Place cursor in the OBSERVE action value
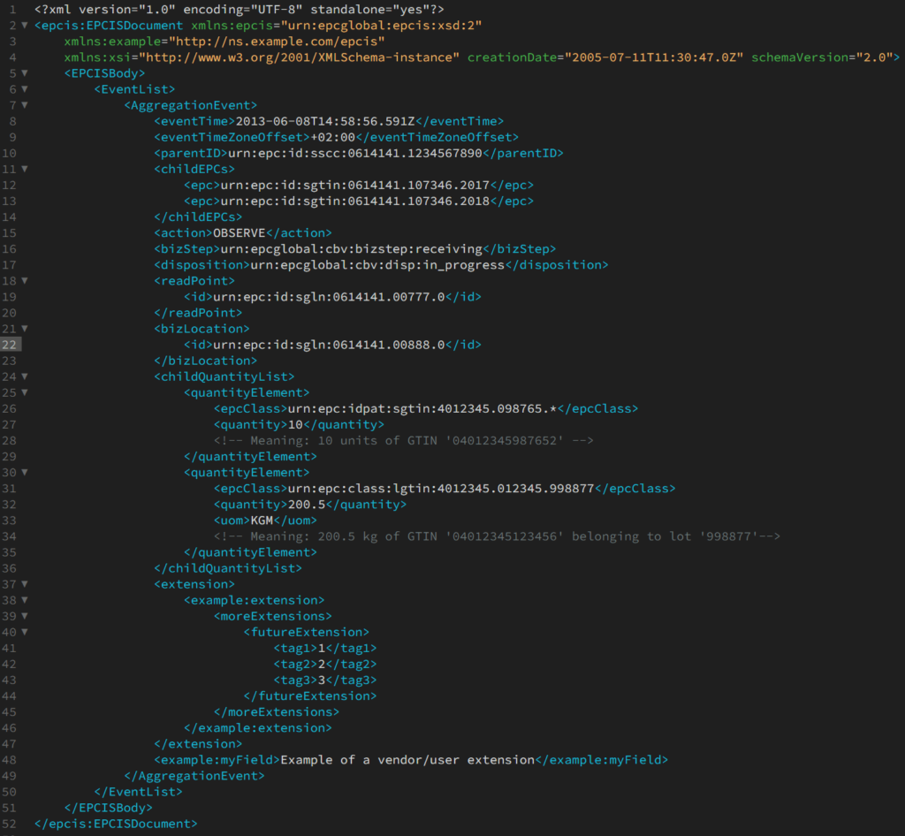 tap(239, 232)
